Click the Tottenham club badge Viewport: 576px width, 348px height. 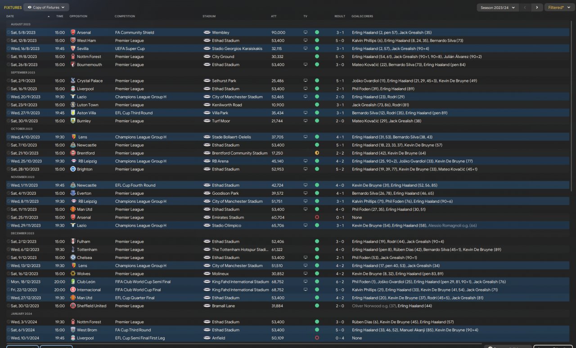[x=73, y=250]
